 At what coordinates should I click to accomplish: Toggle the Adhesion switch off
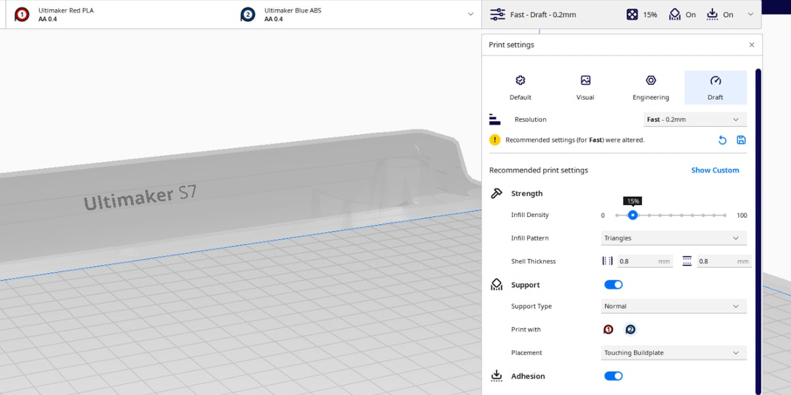[613, 376]
